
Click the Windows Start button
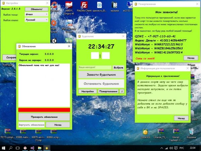tap(3, 148)
